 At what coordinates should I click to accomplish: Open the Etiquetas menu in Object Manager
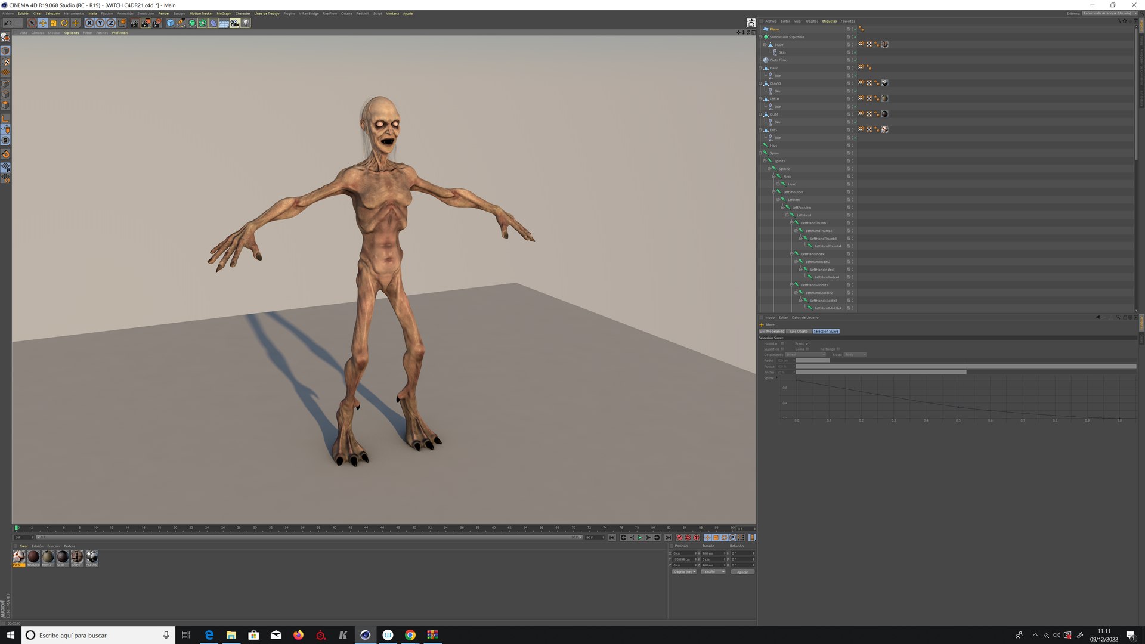pos(829,21)
